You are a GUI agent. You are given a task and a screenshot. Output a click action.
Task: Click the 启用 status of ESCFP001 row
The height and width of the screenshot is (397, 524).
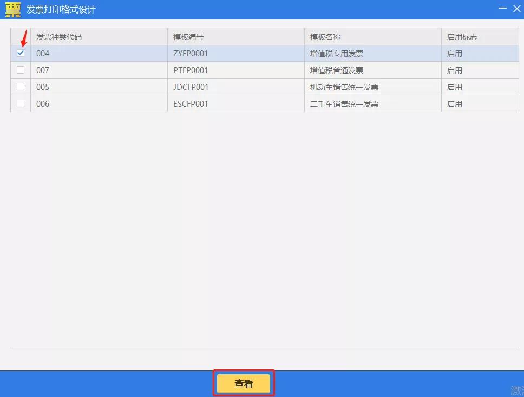[452, 103]
